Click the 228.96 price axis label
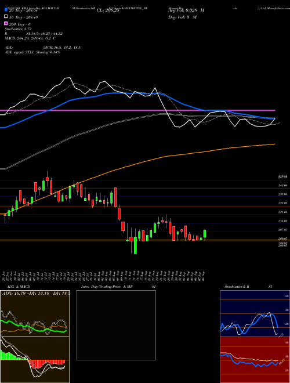 [x=282, y=203]
